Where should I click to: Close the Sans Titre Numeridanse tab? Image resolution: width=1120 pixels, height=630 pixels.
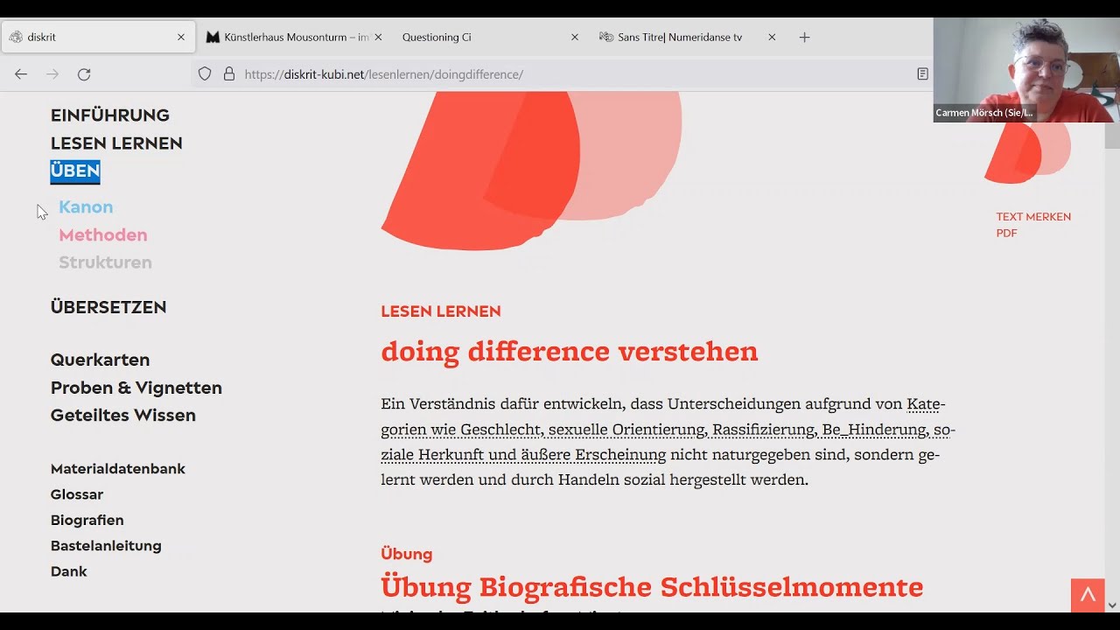tap(772, 37)
